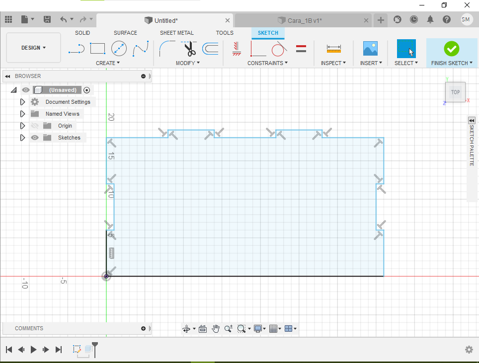The width and height of the screenshot is (479, 363).
Task: Select the Line tool in the Create group
Action: point(77,49)
